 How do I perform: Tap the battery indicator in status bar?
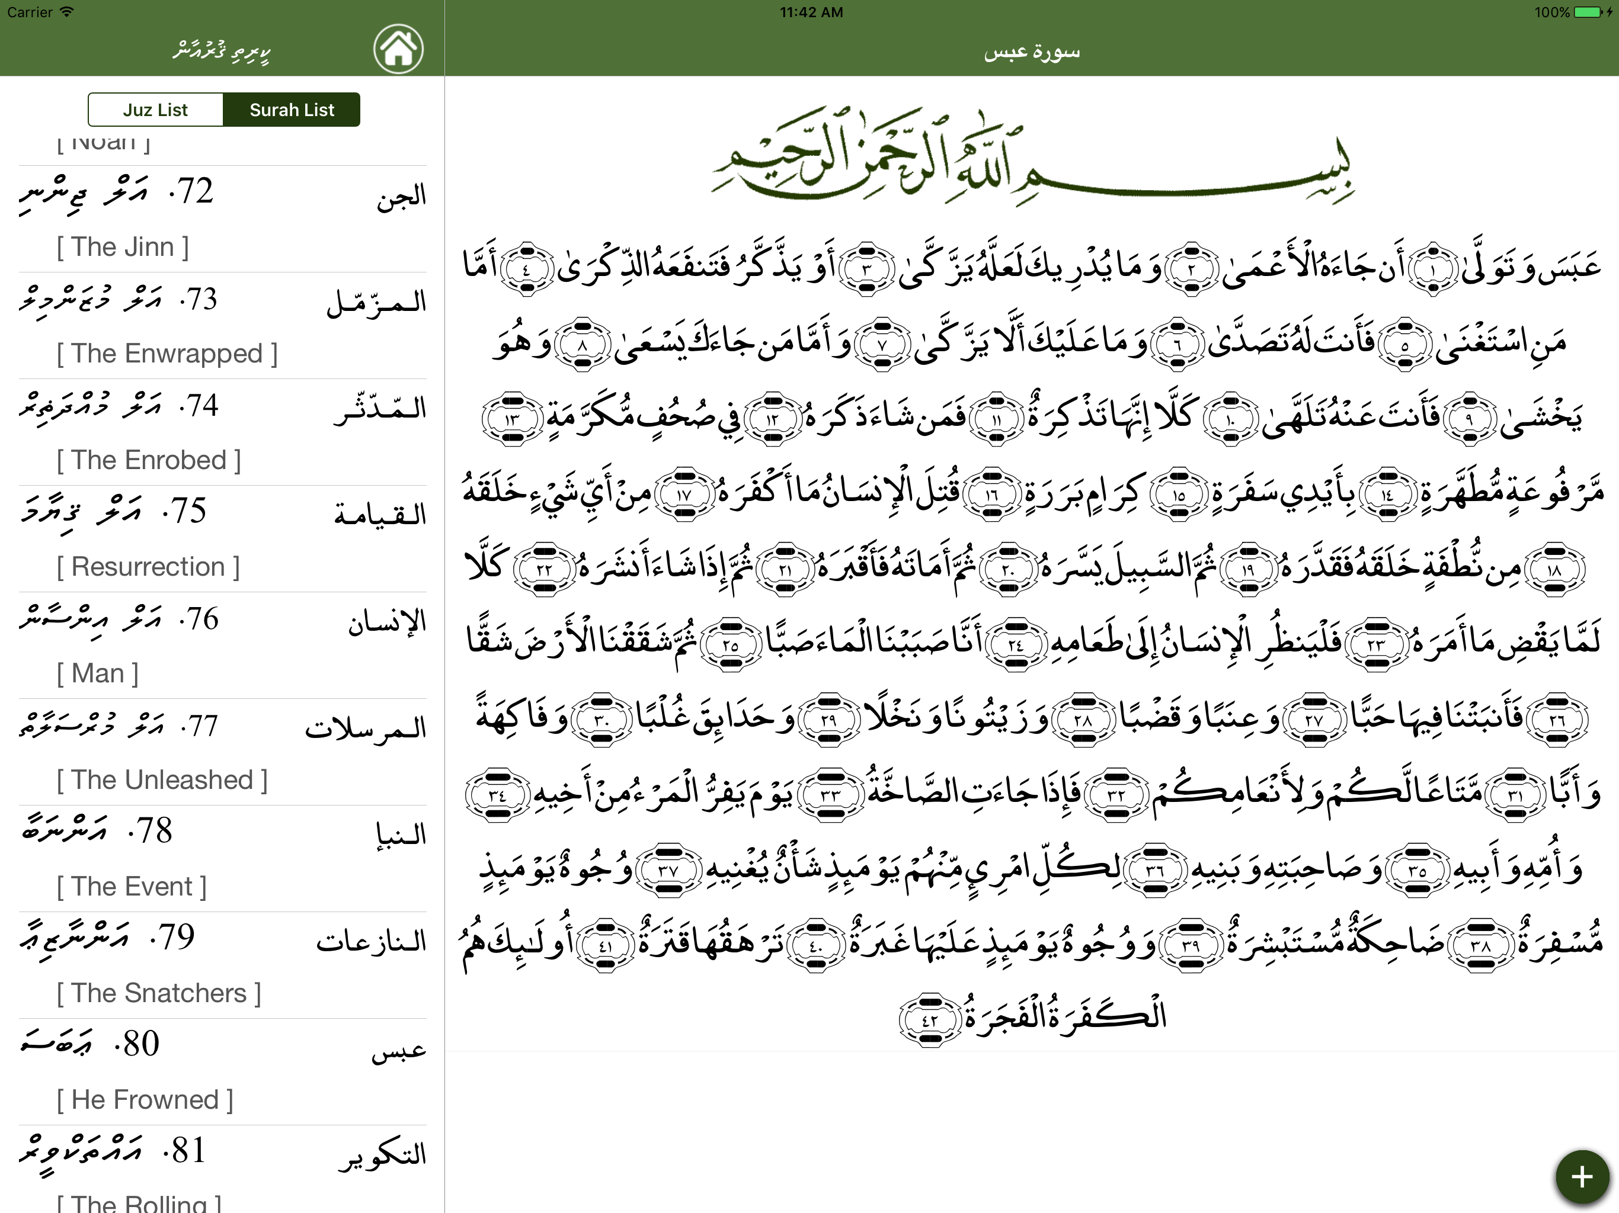pos(1589,12)
